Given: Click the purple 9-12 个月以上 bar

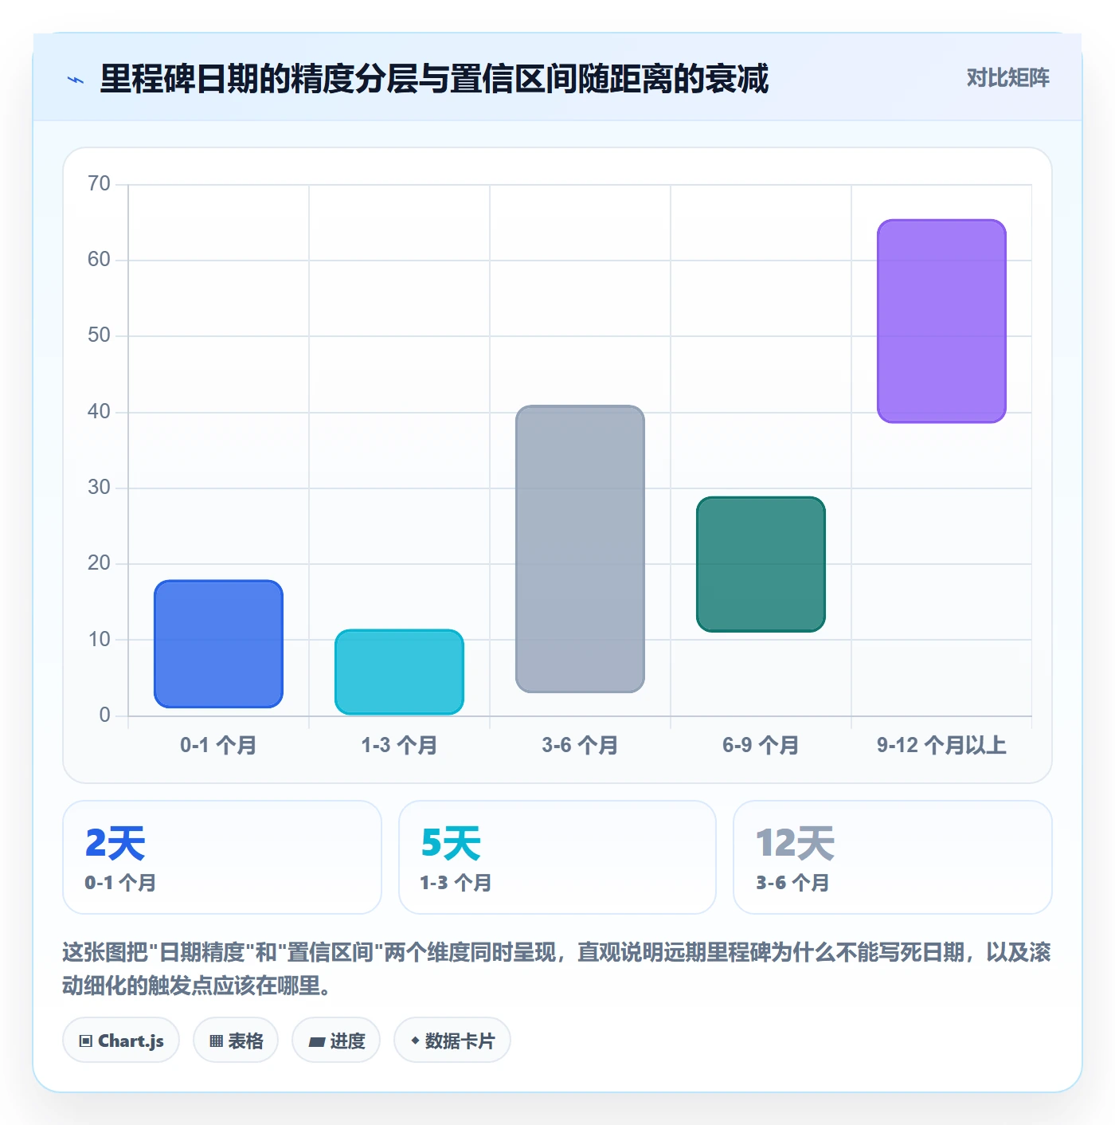Looking at the screenshot, I should coord(941,321).
